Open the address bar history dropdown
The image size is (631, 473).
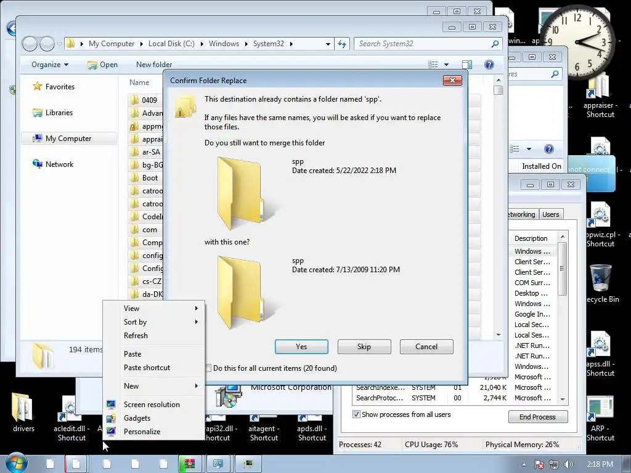point(328,44)
